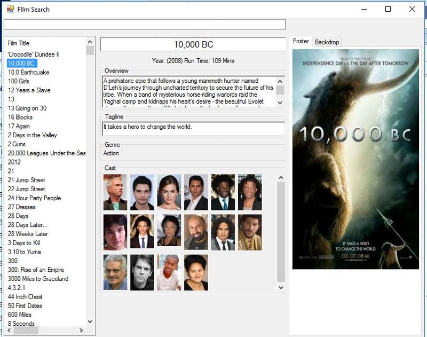Click the Film Search app icon in title bar
Viewport: 427px width, 337px height.
tap(10, 9)
